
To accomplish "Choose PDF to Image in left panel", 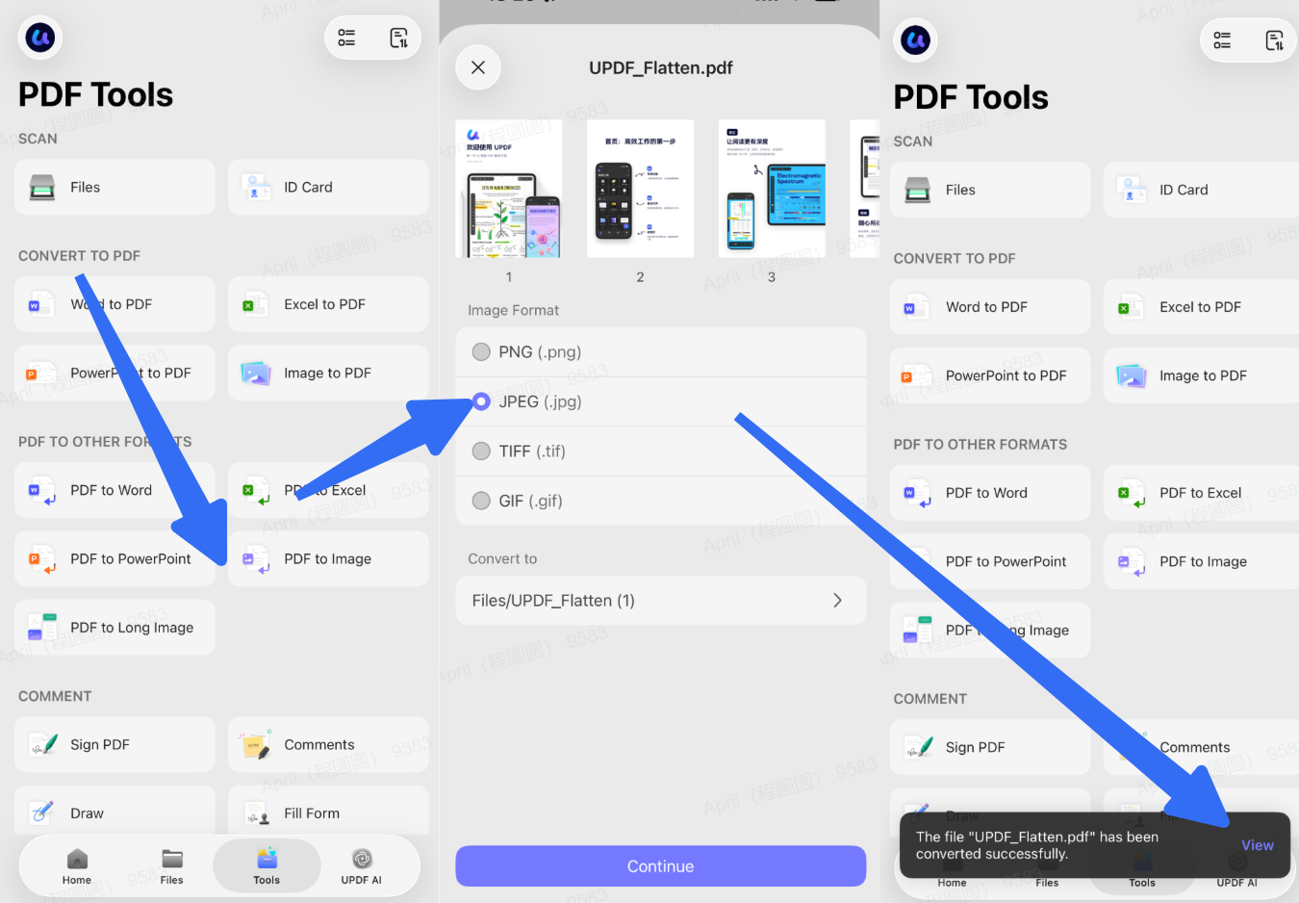I will pyautogui.click(x=328, y=558).
